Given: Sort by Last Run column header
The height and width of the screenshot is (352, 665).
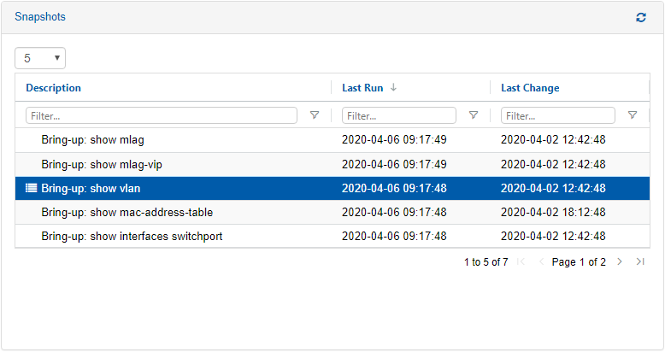Looking at the screenshot, I should [362, 88].
